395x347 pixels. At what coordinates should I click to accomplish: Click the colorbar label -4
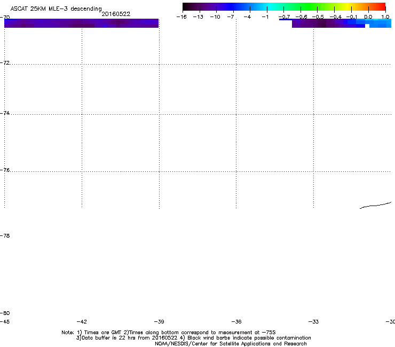[247, 17]
